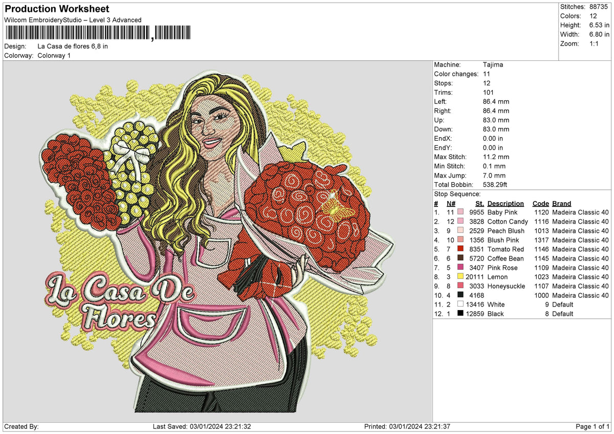This screenshot has width=614, height=434.
Task: Click the Trims value 101
Action: coord(488,92)
